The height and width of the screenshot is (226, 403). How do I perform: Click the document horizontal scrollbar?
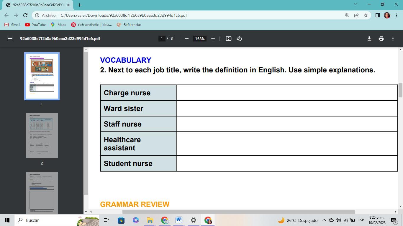point(239,212)
